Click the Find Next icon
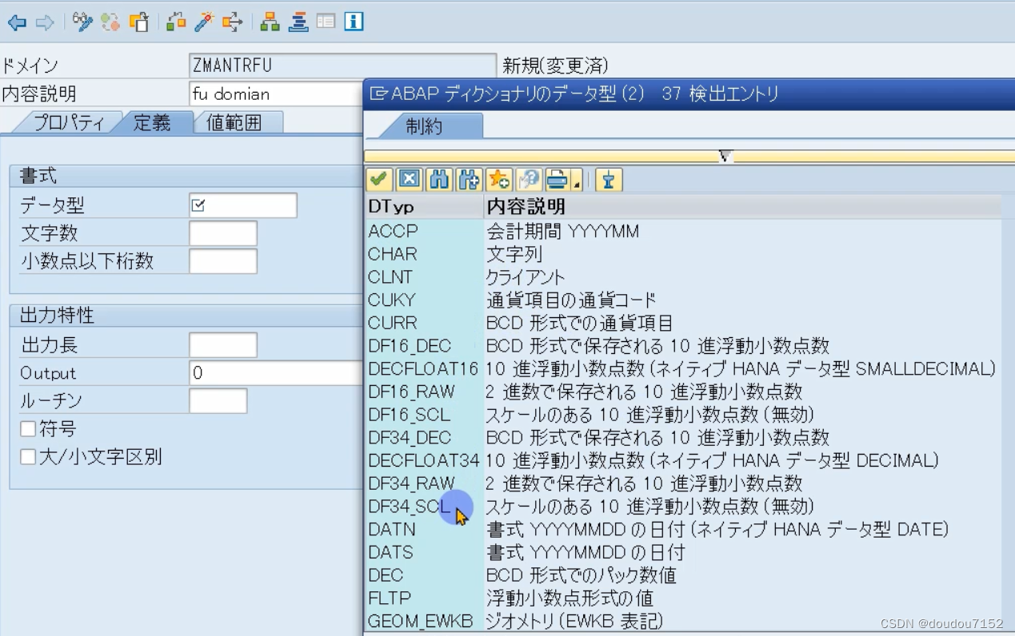This screenshot has width=1015, height=636. (x=469, y=179)
